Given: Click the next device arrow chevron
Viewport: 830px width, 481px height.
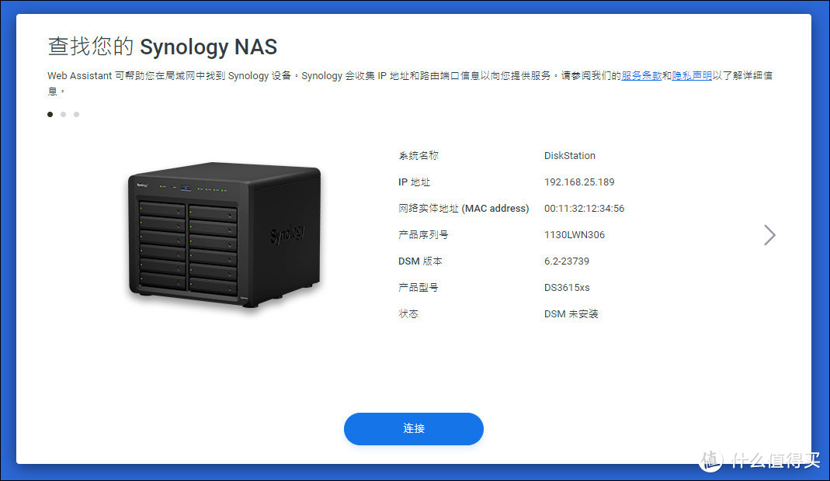Looking at the screenshot, I should pos(769,235).
